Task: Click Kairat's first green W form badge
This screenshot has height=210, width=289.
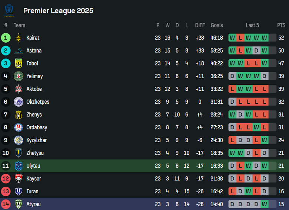Action: pyautogui.click(x=232, y=38)
